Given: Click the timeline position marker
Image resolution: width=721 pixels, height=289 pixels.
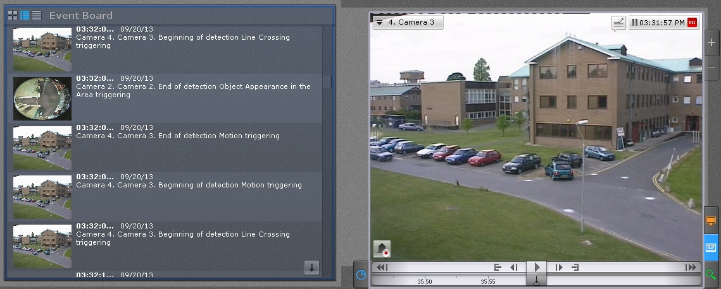Looking at the screenshot, I should click(537, 281).
